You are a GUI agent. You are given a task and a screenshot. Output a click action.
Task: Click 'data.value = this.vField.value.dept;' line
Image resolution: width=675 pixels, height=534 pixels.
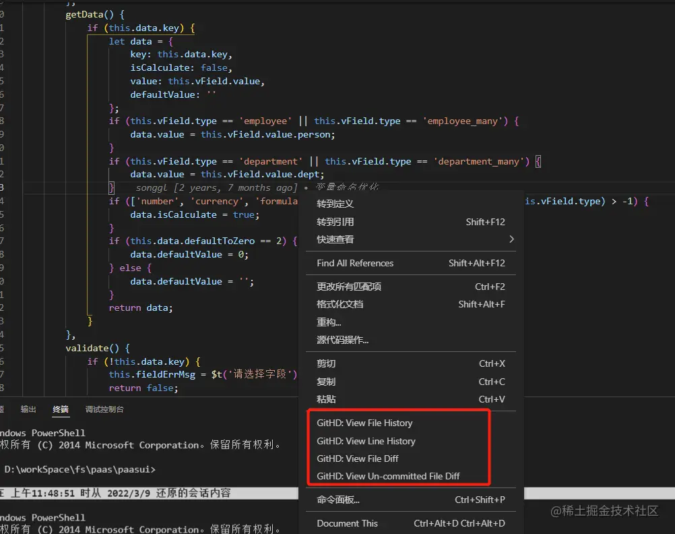click(x=227, y=175)
